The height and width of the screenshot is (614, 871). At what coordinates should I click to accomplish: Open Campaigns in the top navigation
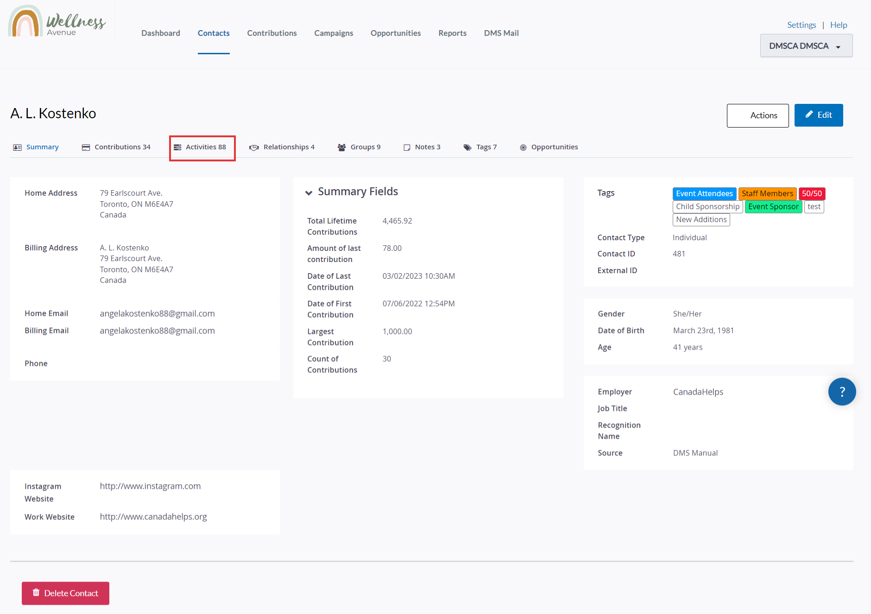[x=334, y=33]
